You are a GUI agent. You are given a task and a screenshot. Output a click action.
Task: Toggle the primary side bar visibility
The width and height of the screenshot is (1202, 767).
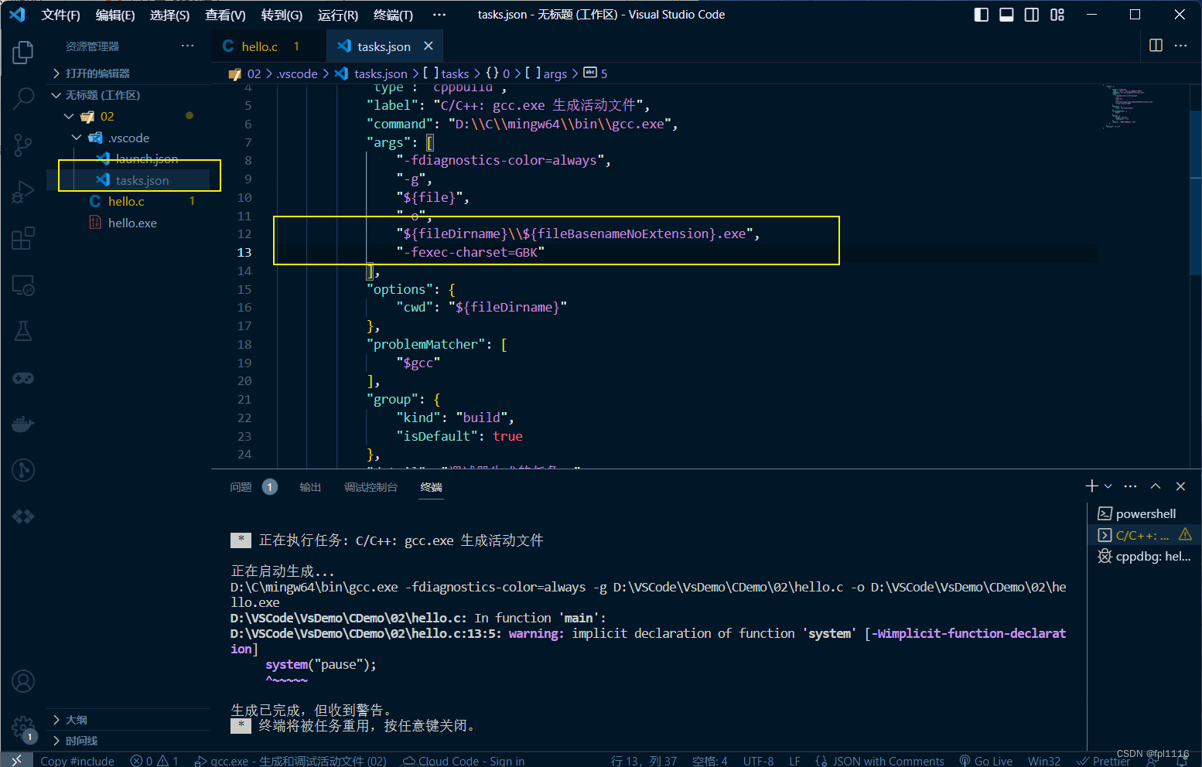pyautogui.click(x=981, y=14)
